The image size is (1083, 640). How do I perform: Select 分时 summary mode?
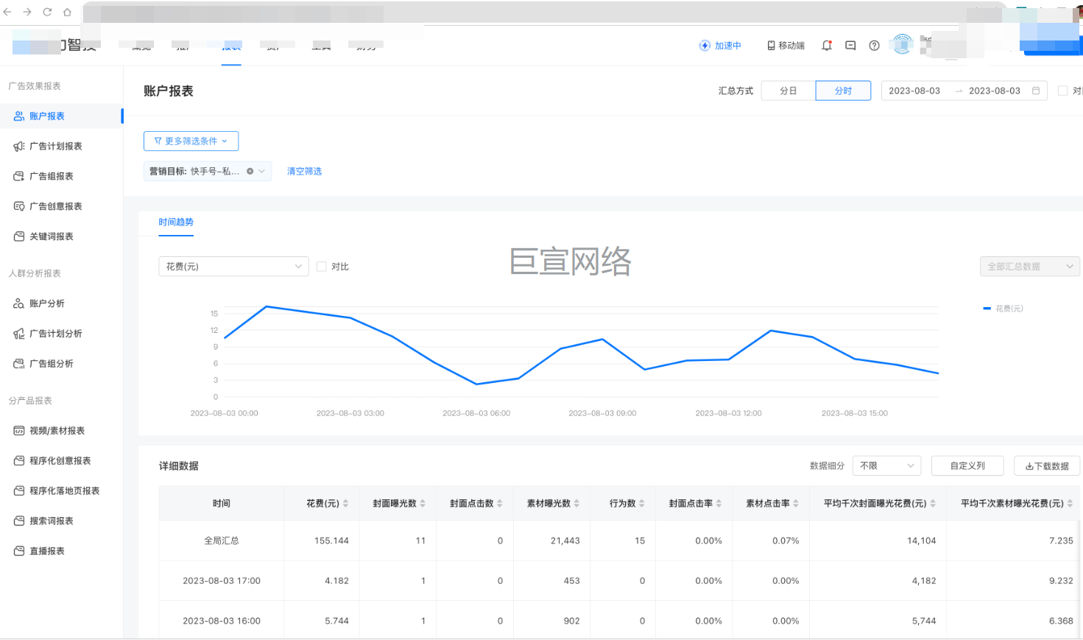pos(843,91)
